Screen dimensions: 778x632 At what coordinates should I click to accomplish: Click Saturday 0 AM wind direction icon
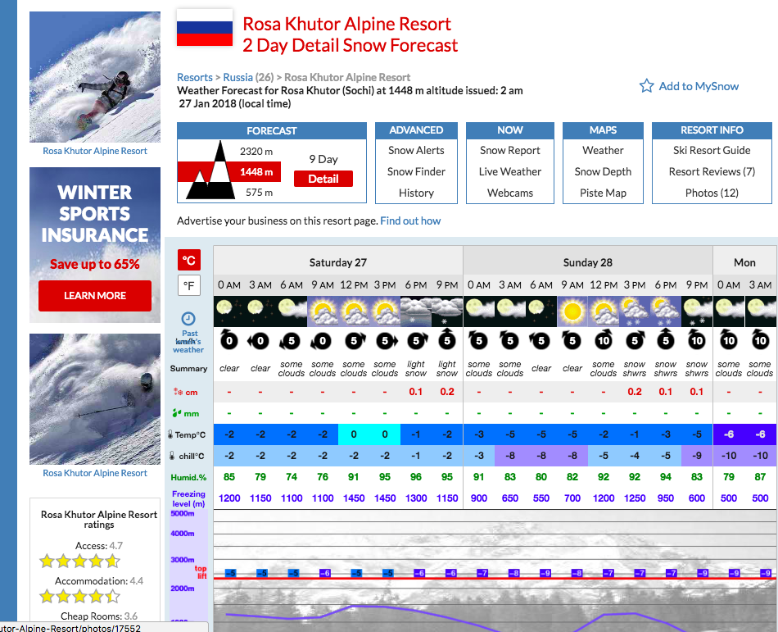pyautogui.click(x=229, y=340)
